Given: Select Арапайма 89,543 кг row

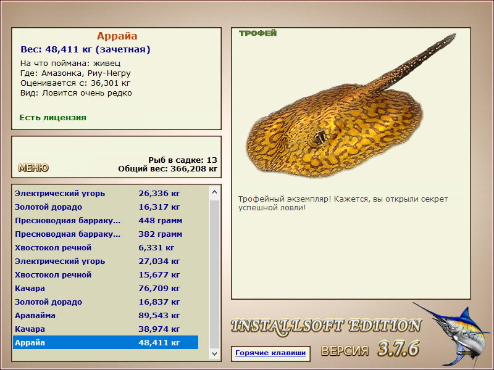Looking at the screenshot, I should [106, 315].
